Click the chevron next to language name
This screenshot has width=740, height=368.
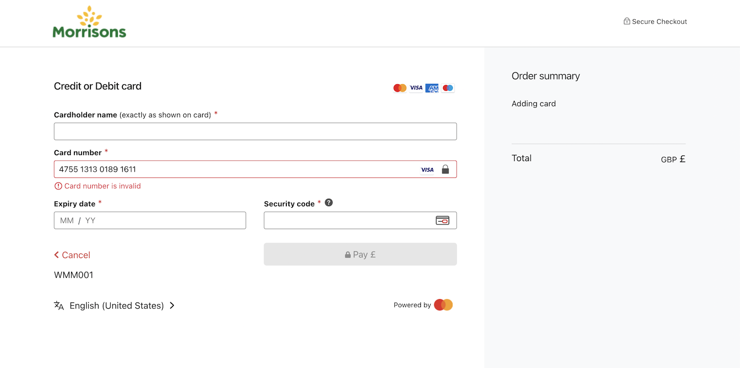click(x=172, y=306)
